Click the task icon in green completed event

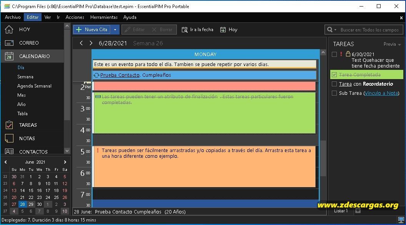click(x=98, y=97)
